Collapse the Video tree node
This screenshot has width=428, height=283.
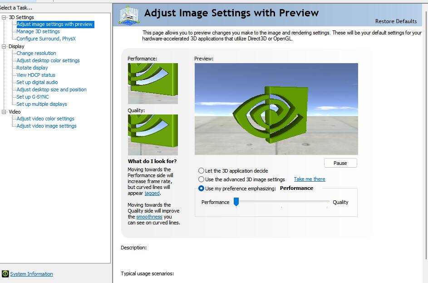(5, 112)
